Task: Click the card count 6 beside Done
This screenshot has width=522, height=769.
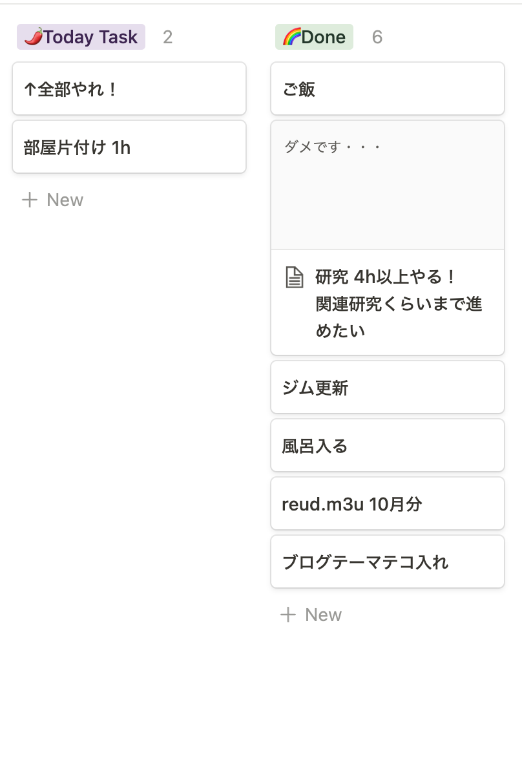Action: coord(377,37)
